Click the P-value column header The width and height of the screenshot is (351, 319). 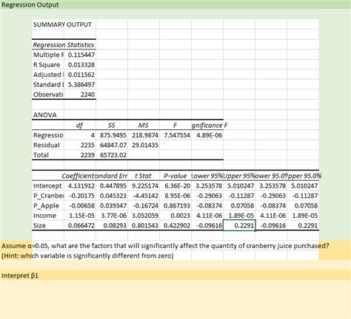point(175,176)
